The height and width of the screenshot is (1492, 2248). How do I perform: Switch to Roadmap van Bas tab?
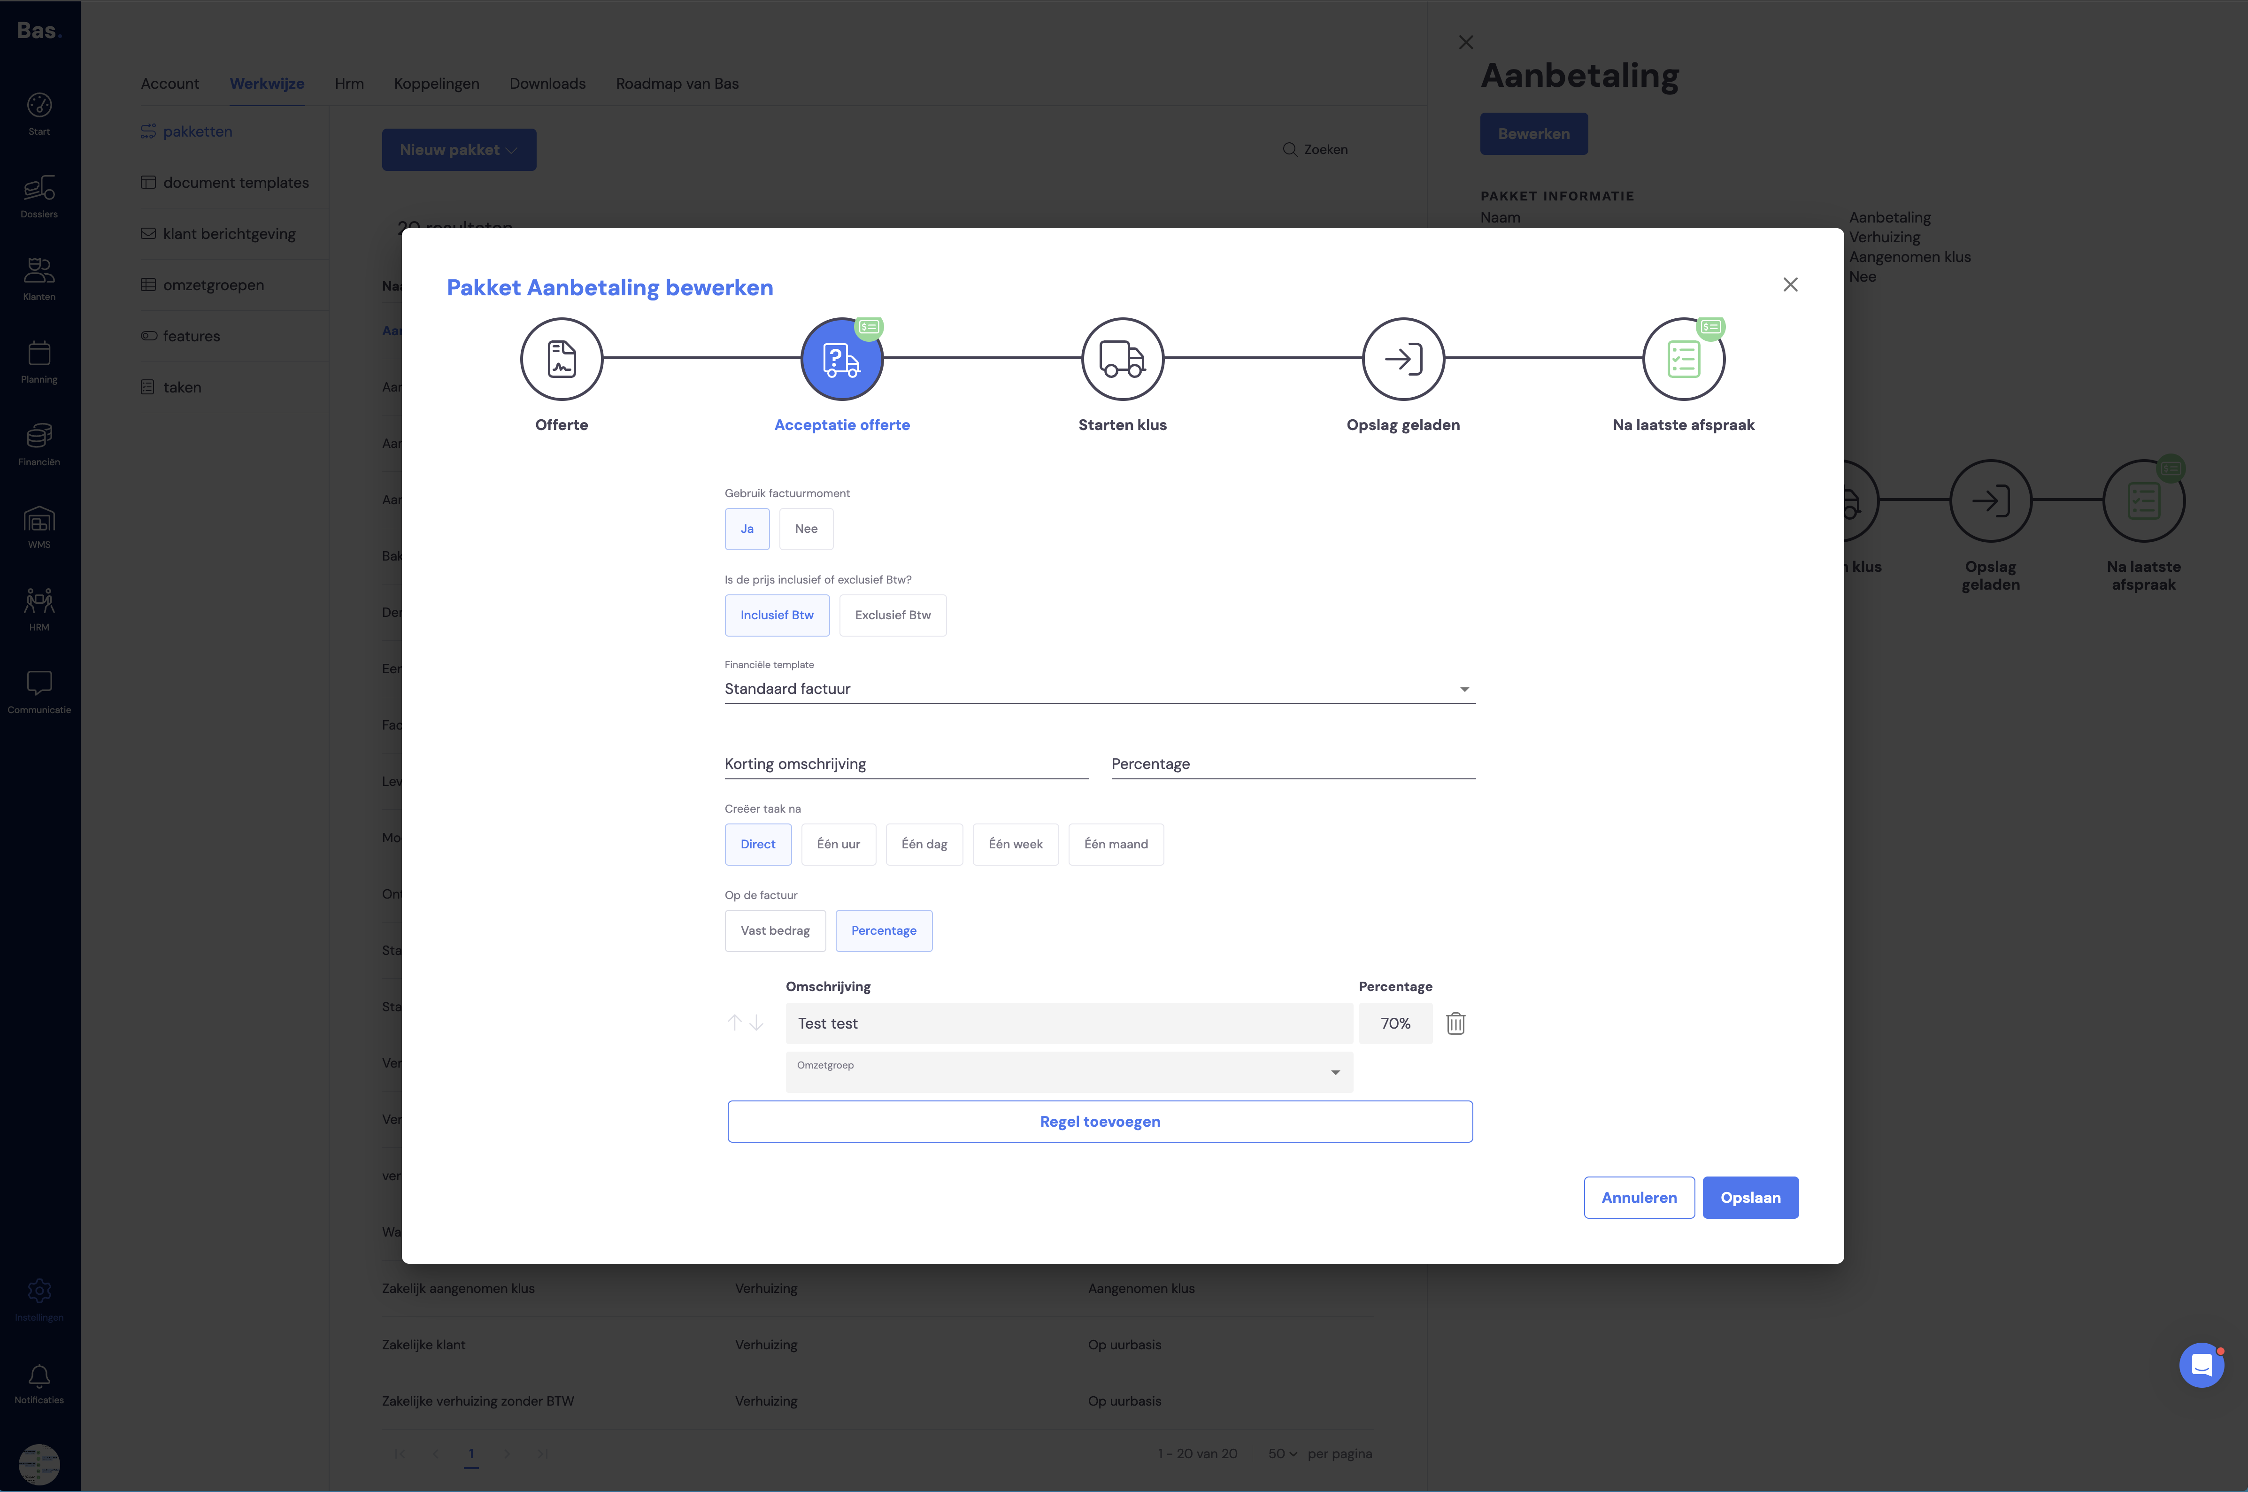click(677, 84)
